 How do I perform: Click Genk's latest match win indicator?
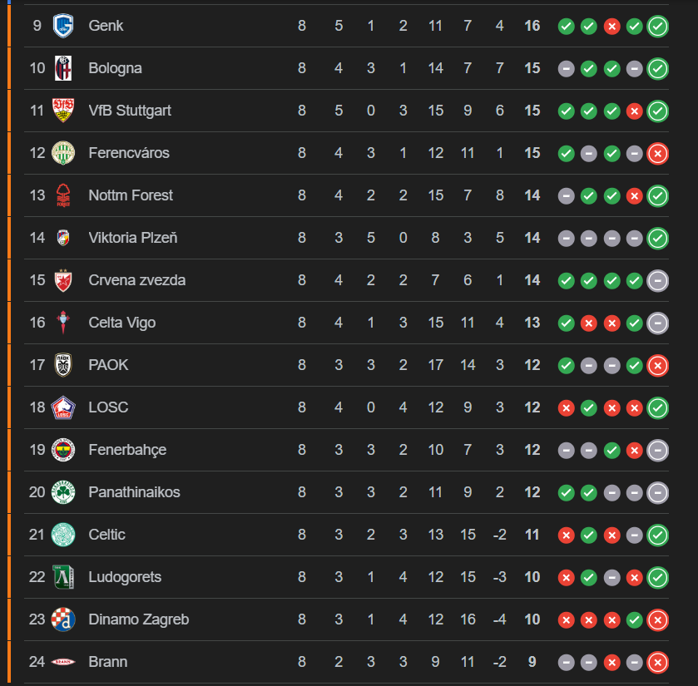[x=657, y=26]
